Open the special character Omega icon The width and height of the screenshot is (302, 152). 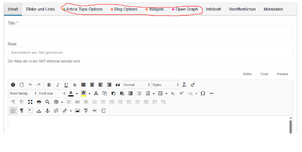click(x=203, y=93)
